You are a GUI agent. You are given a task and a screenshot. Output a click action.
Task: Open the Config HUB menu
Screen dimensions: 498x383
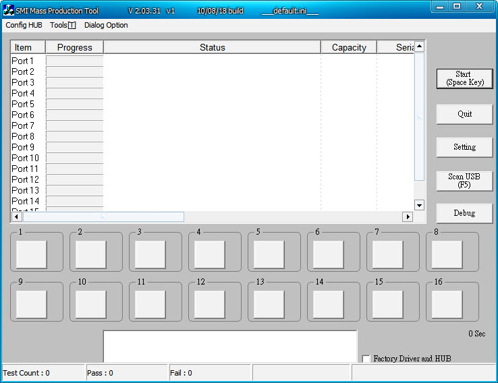[24, 25]
